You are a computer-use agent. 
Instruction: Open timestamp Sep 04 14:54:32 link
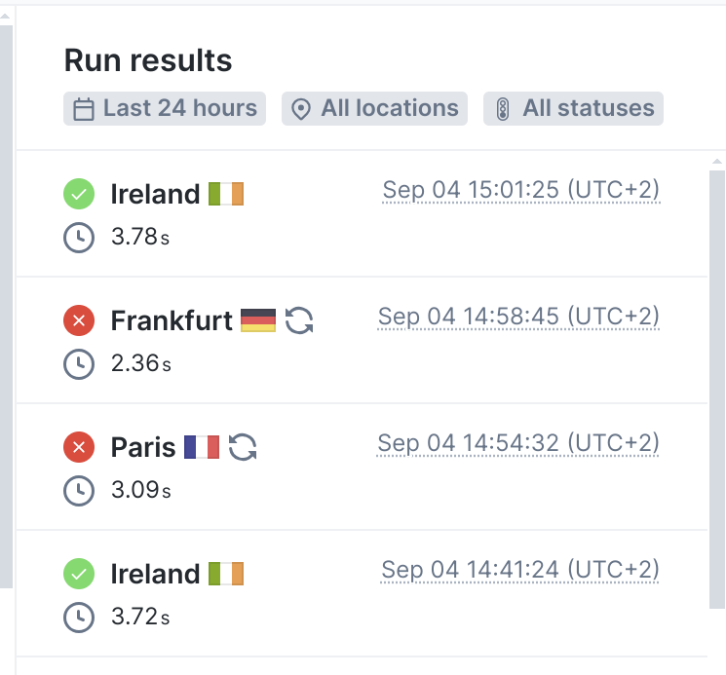[518, 443]
